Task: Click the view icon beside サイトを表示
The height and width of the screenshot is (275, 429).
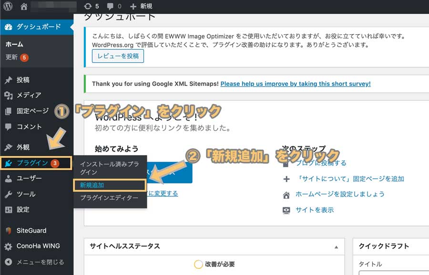Action: point(286,211)
